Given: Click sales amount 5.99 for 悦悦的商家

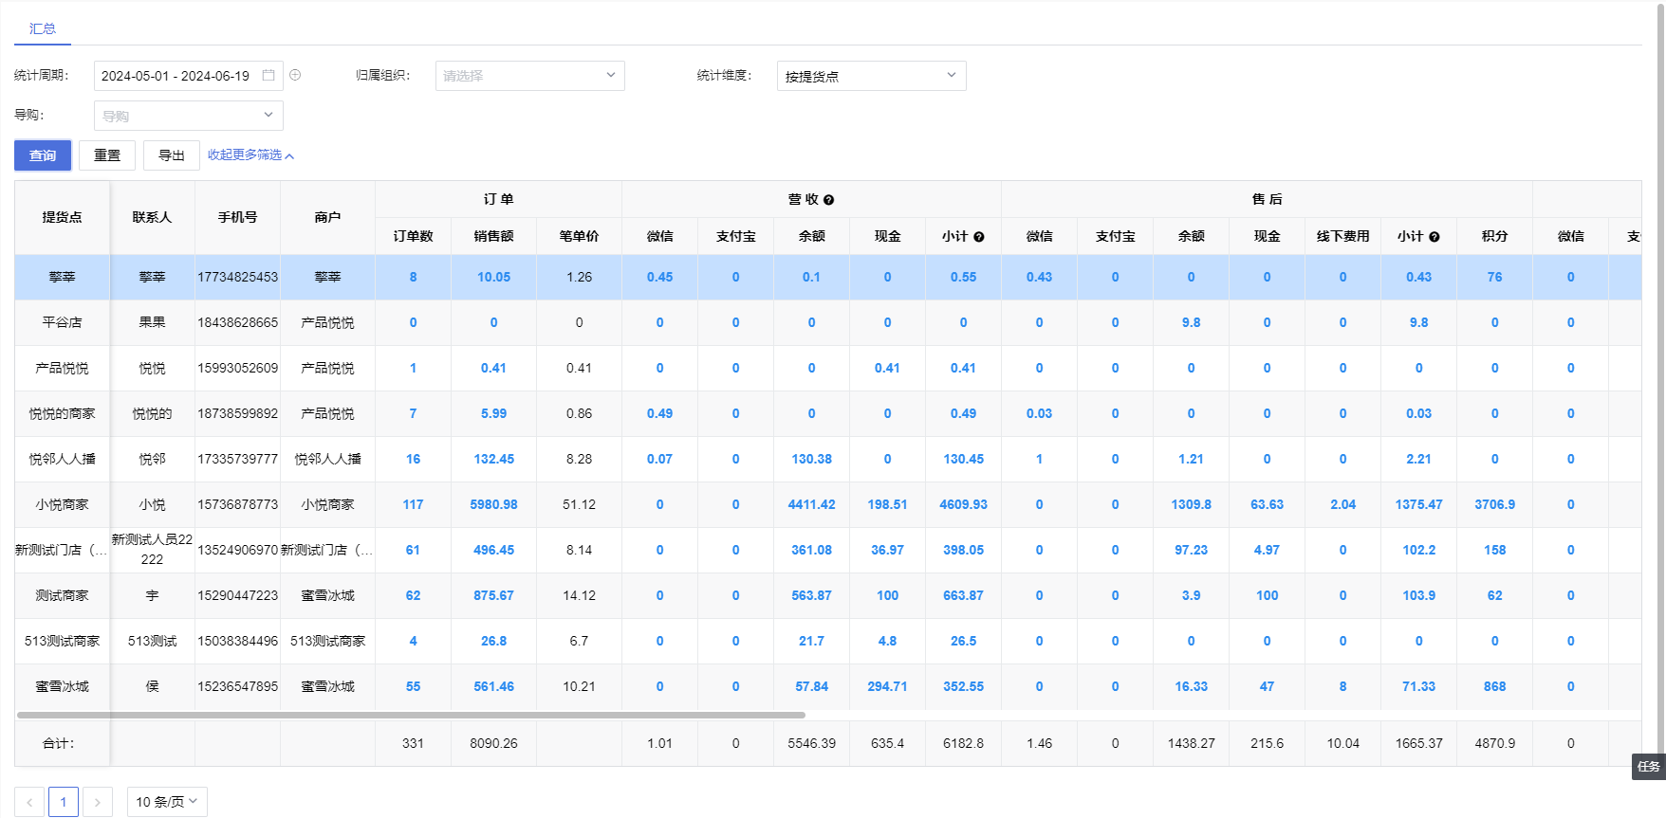Looking at the screenshot, I should [x=493, y=413].
